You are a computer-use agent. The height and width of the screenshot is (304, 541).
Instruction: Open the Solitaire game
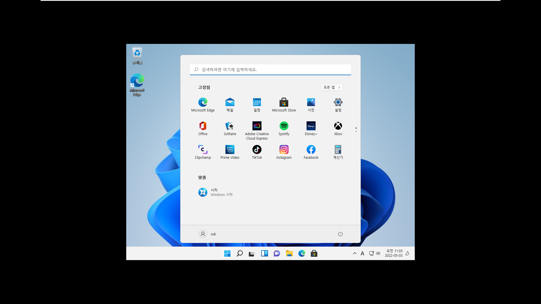tap(230, 128)
